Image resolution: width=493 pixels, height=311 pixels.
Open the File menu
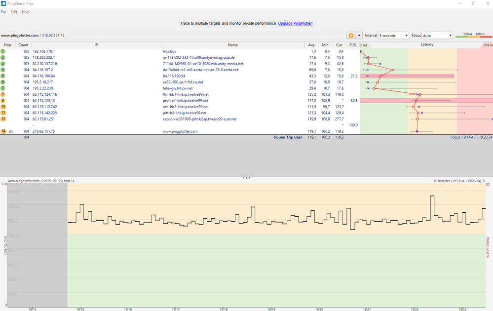[x=3, y=12]
